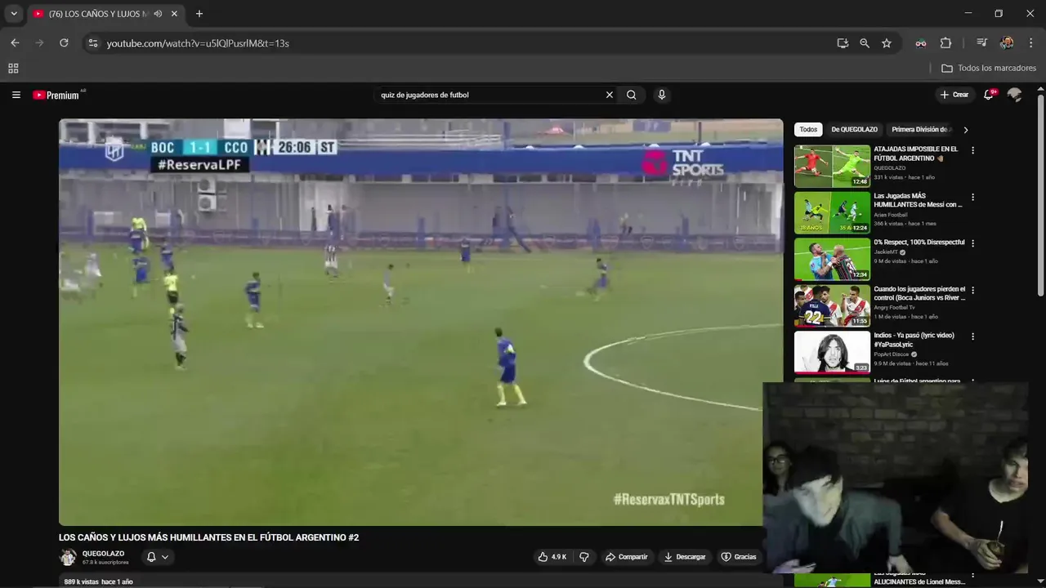
Task: Download the video via Descargar
Action: point(685,557)
